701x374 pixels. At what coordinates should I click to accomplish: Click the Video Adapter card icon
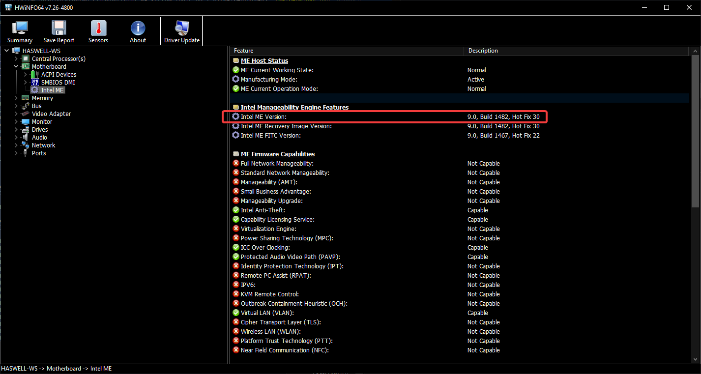pos(26,114)
